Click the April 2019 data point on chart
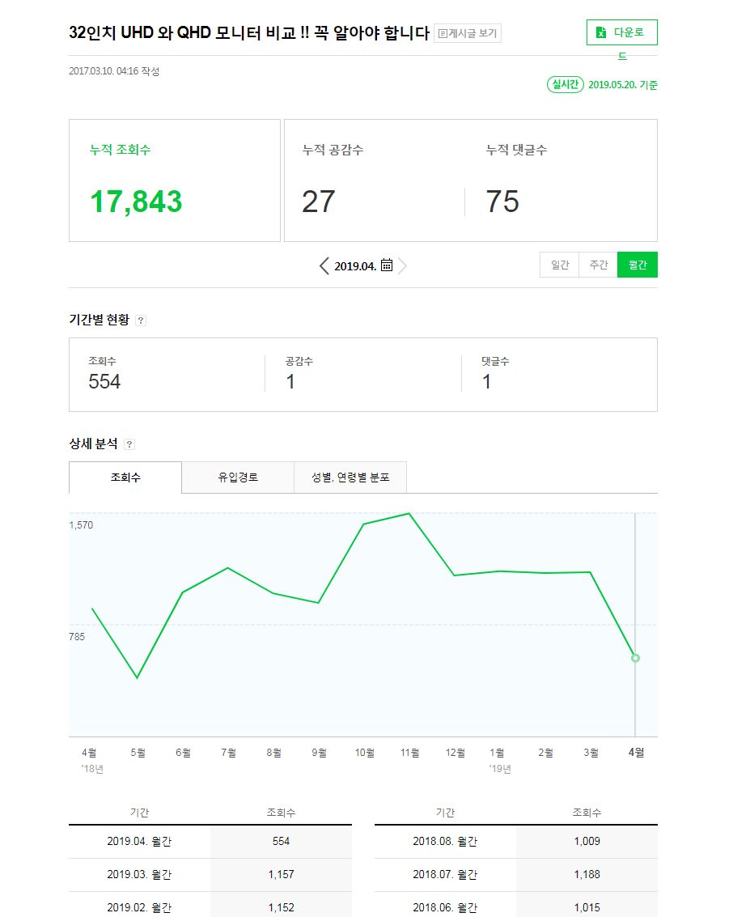 (x=635, y=658)
